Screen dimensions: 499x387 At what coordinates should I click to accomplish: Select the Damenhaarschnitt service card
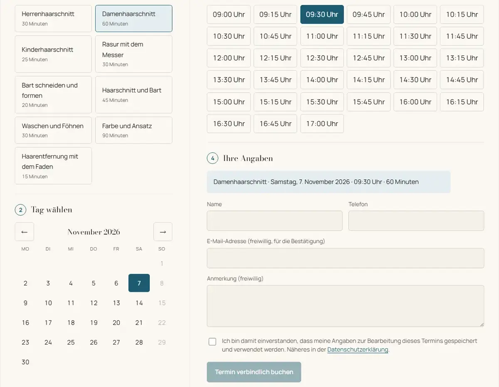point(133,18)
